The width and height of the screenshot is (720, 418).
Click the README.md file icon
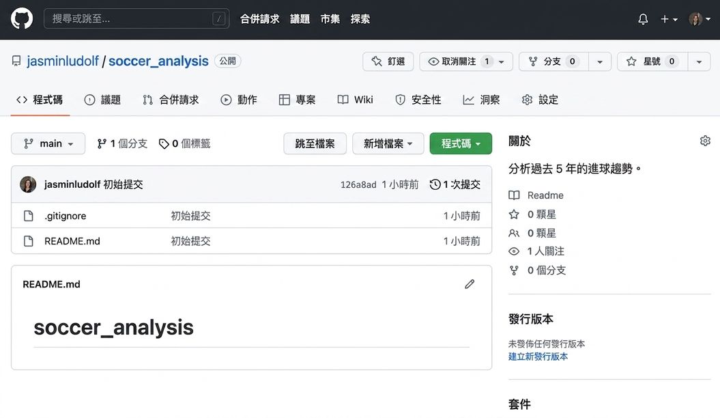click(29, 241)
